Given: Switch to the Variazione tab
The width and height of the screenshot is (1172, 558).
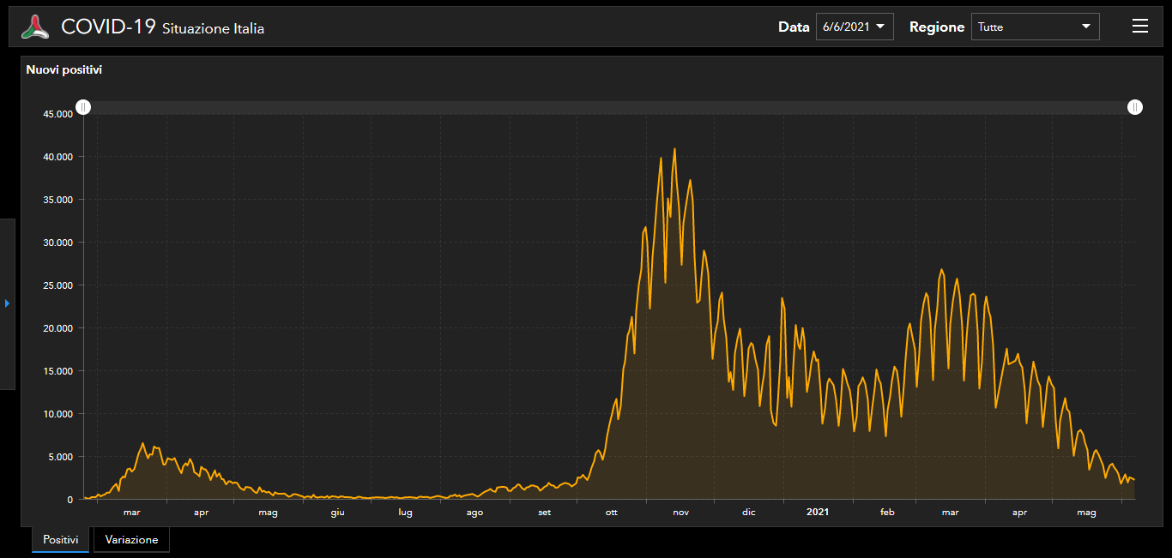Looking at the screenshot, I should coord(131,540).
